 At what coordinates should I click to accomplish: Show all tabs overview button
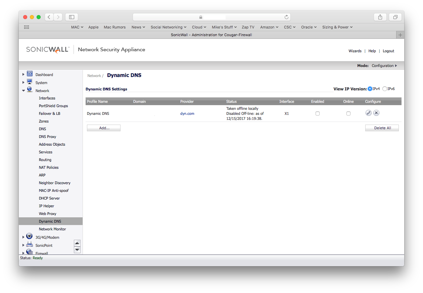coord(395,17)
